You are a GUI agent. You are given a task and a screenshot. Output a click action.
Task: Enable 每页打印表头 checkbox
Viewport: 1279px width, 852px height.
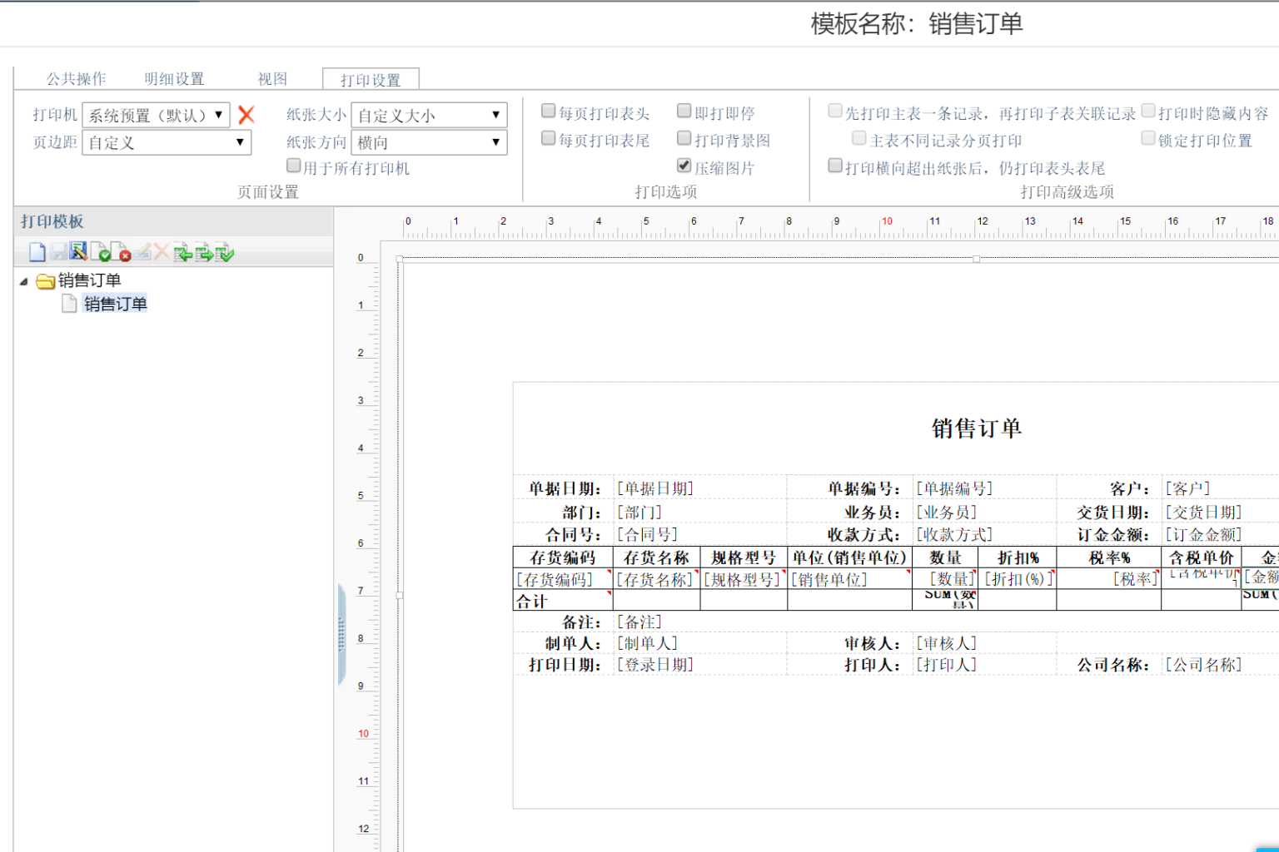[549, 111]
